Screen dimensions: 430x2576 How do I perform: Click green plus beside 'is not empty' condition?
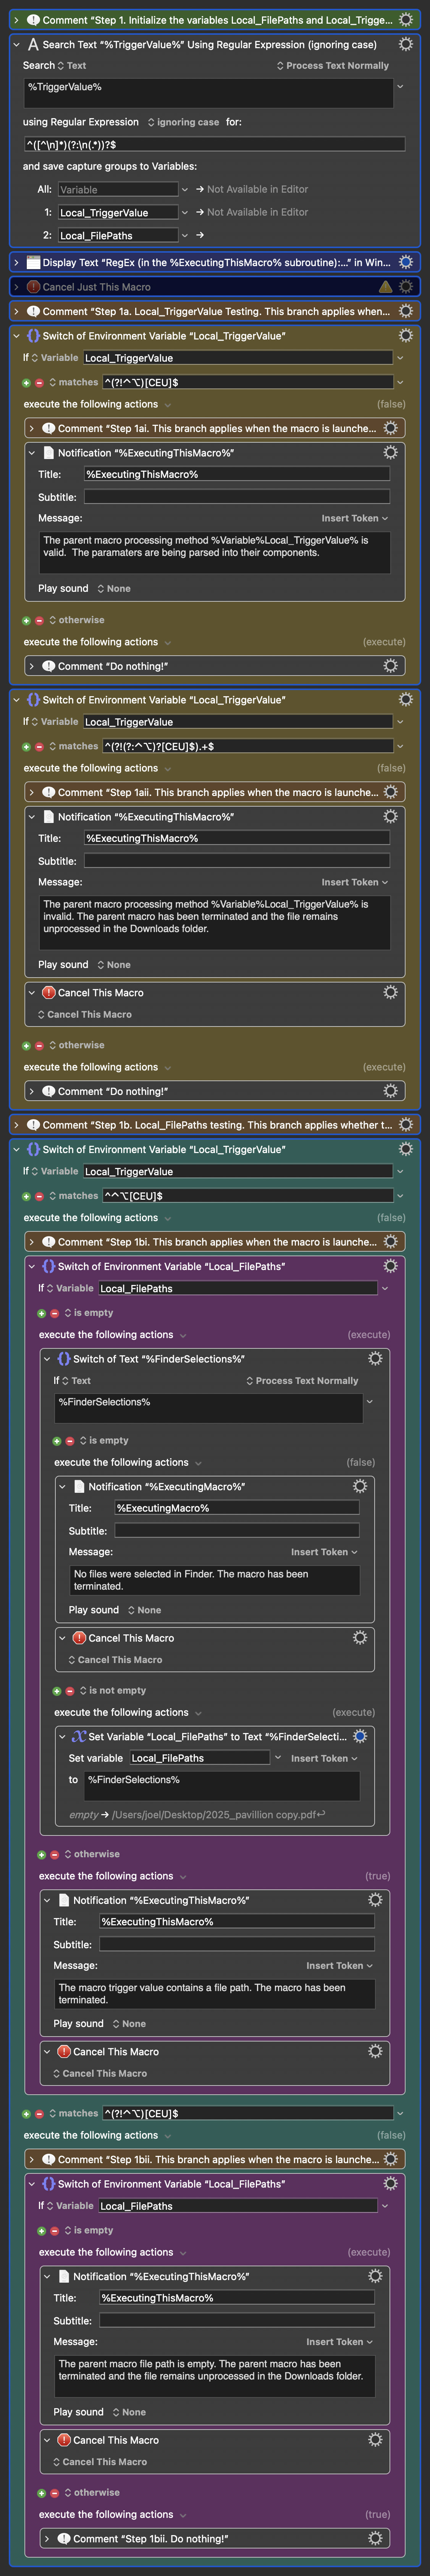pos(57,1691)
